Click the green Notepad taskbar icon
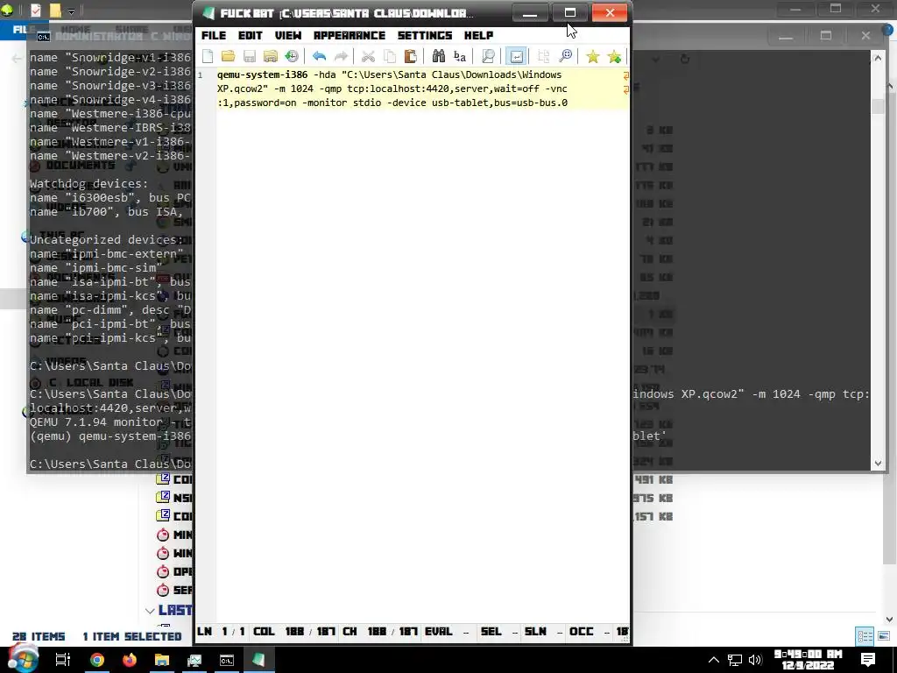The height and width of the screenshot is (673, 897). tap(258, 660)
